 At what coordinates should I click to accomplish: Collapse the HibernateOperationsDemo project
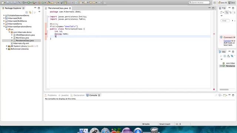coord(4,27)
